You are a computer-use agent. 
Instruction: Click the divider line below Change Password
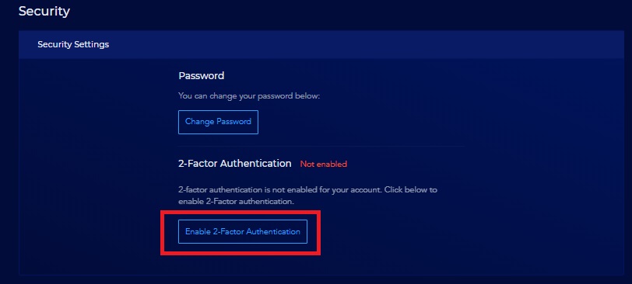(x=321, y=146)
